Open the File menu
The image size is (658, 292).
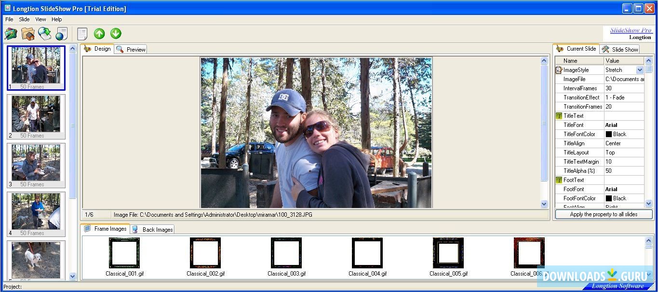tap(9, 19)
